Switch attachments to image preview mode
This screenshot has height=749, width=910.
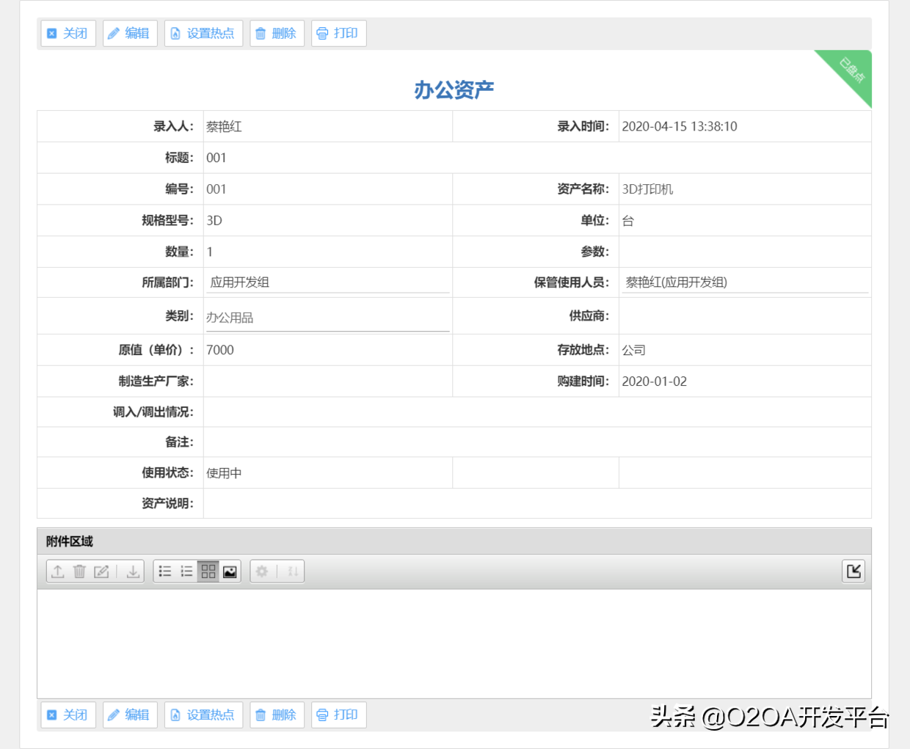(x=230, y=571)
